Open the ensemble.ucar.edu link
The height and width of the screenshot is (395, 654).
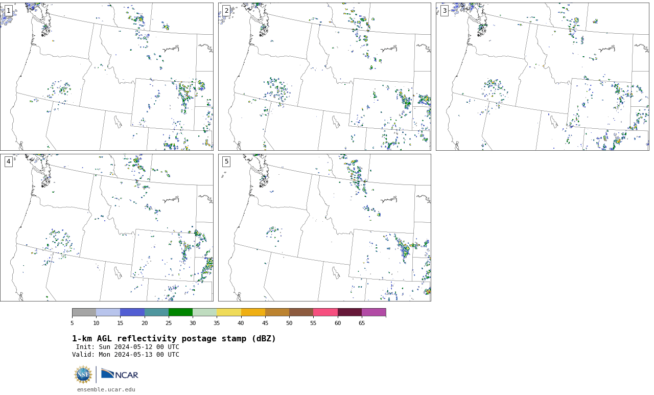(x=106, y=389)
